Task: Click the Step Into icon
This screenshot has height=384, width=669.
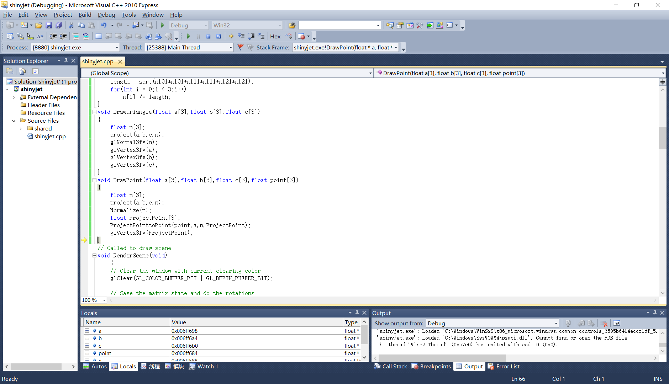Action: (x=241, y=36)
